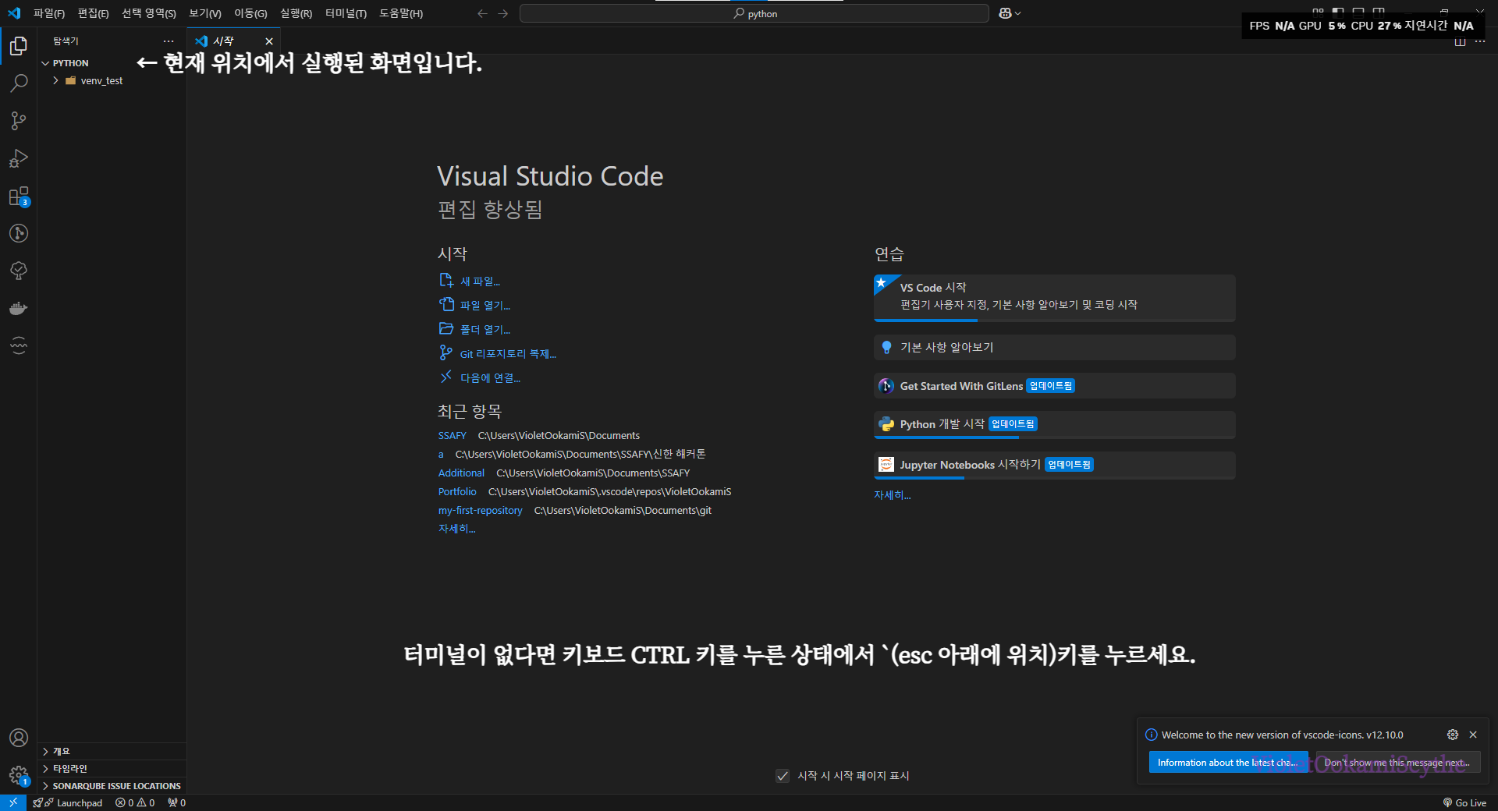1498x811 pixels.
Task: Open the 이동(G) menu
Action: (250, 13)
